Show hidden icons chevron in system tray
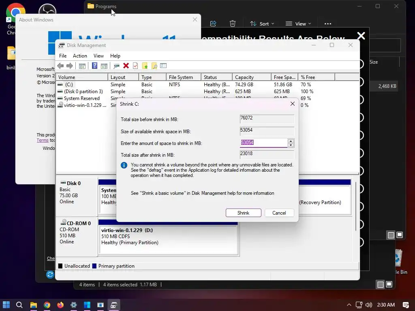The width and height of the screenshot is (415, 311). coord(349,305)
